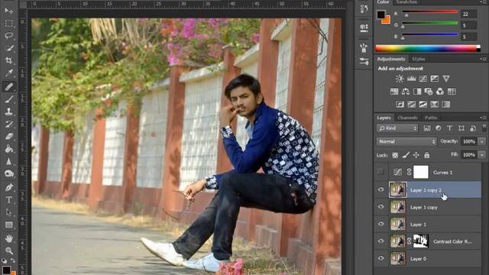Toggle lock transparent pixels

pos(395,155)
